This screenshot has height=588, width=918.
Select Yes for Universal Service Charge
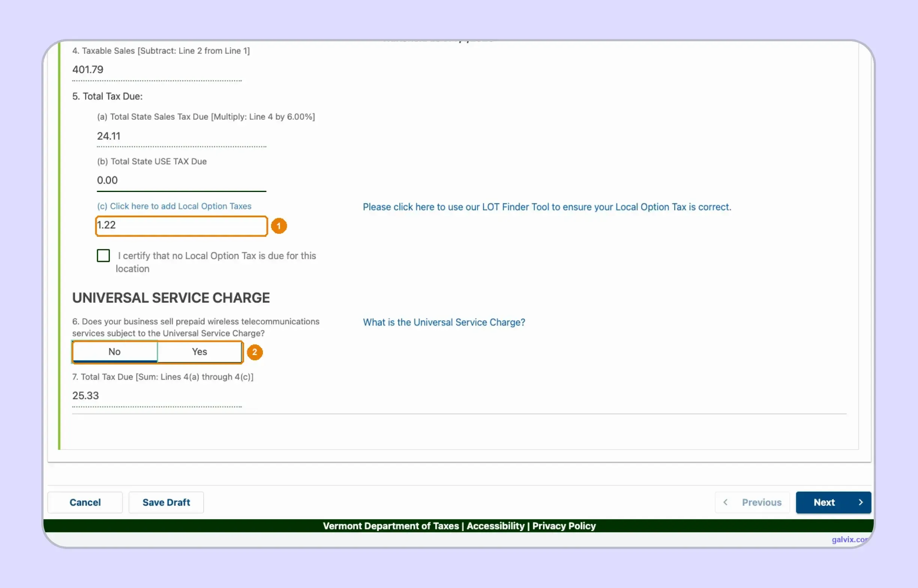coord(199,352)
